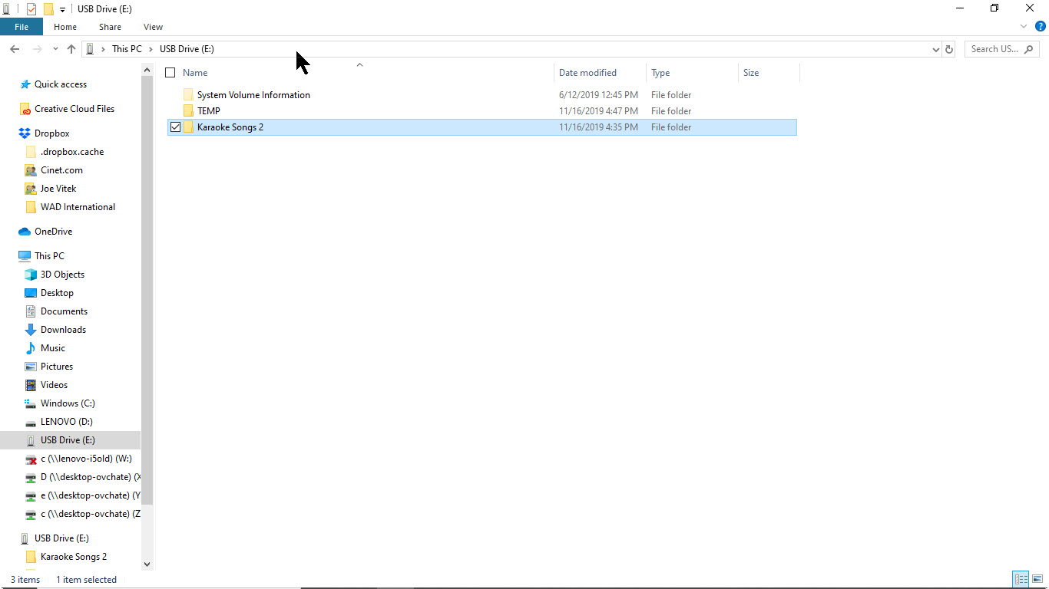1049x589 pixels.
Task: Refresh the USB Drive (E:) folder view
Action: point(949,49)
